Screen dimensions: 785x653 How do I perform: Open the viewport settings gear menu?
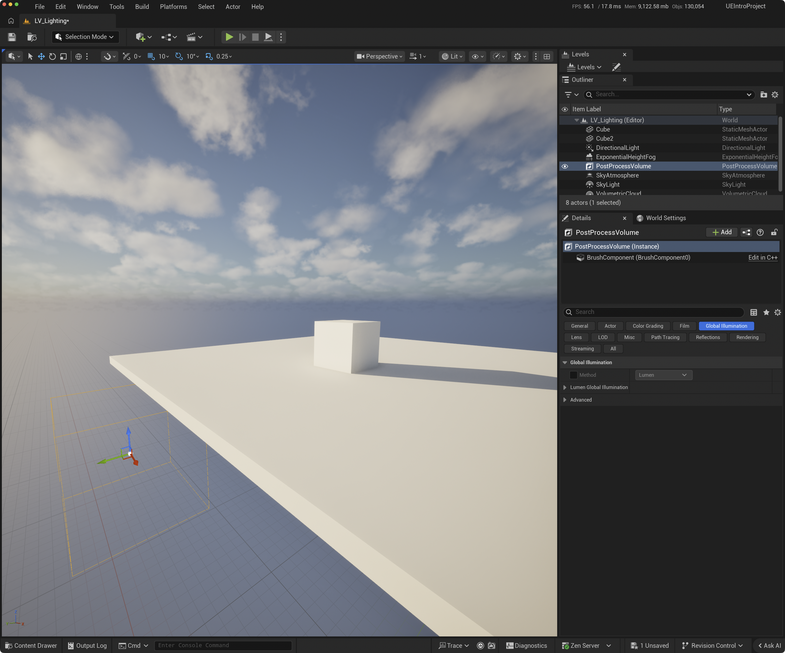[520, 56]
